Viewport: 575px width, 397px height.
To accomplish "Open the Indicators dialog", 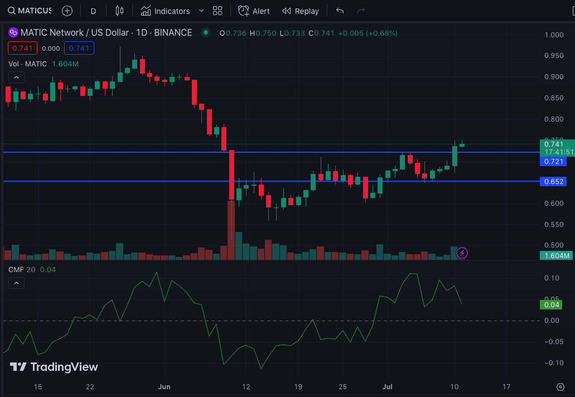I will pos(166,11).
